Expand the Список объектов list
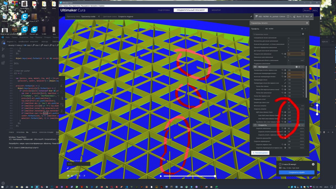The width and height of the screenshot is (336, 189). pos(68,160)
